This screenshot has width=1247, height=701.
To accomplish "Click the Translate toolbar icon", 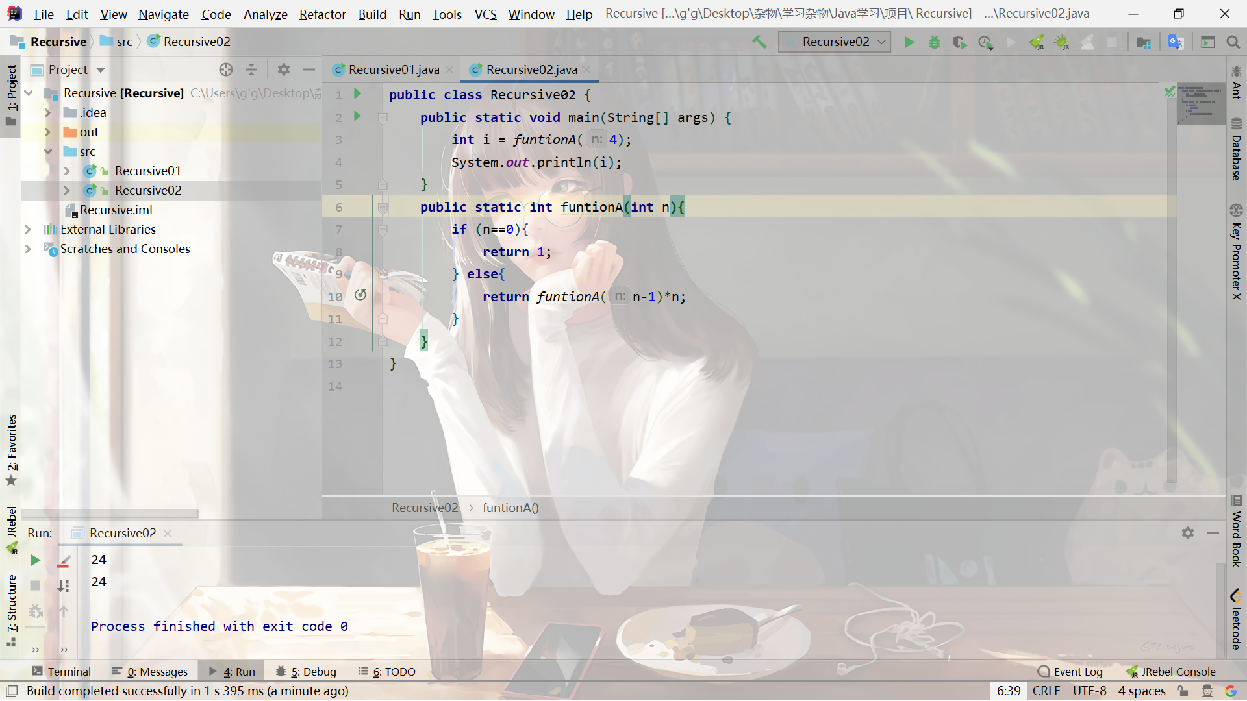I will tap(1176, 42).
